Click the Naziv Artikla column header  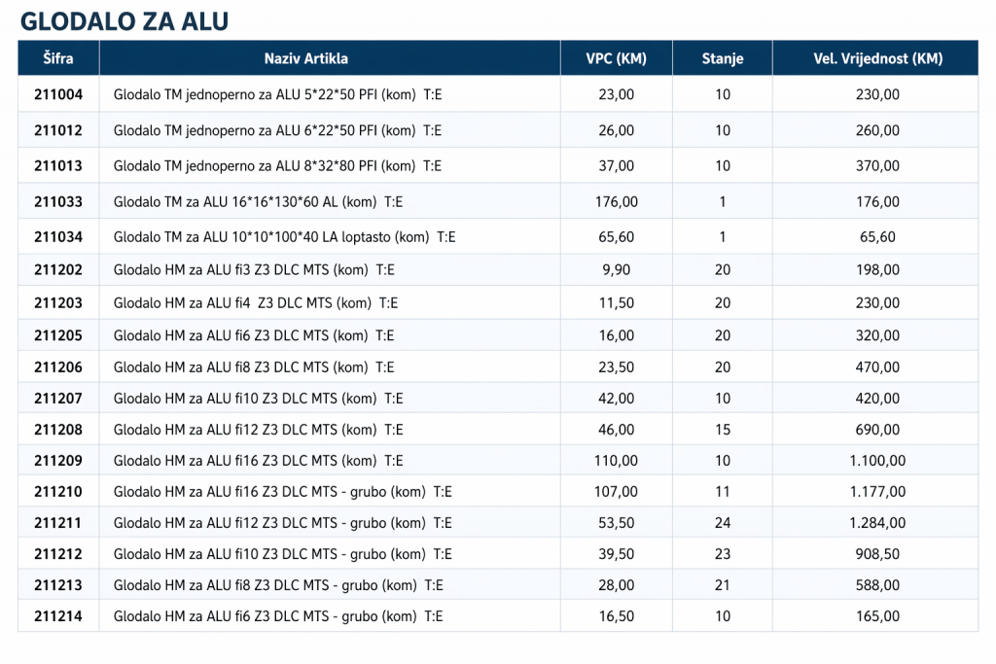click(305, 58)
